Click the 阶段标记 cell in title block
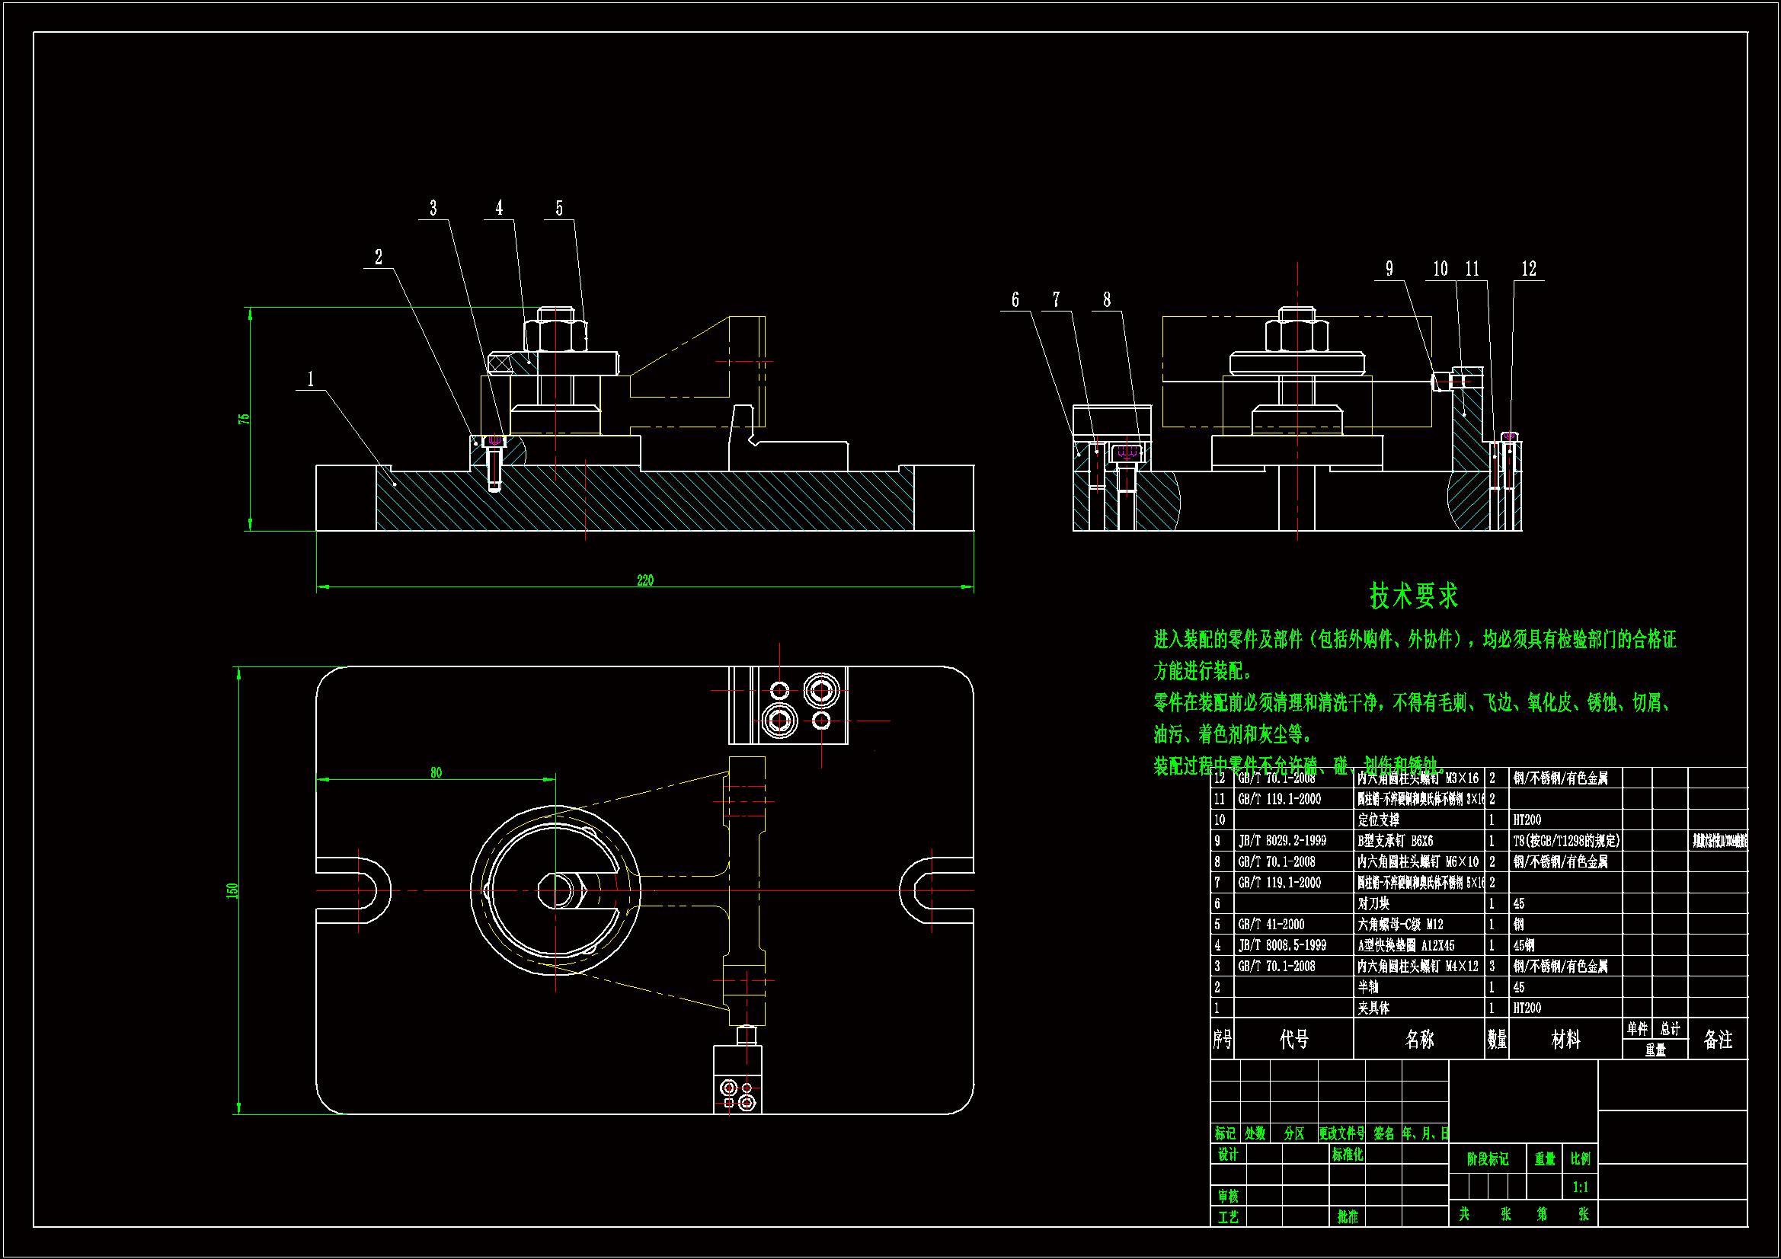The image size is (1781, 1259). tap(1487, 1159)
